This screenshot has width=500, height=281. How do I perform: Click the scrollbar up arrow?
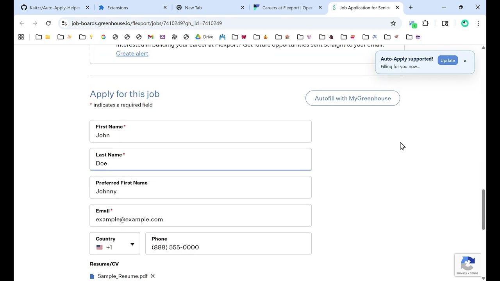pyautogui.click(x=483, y=48)
